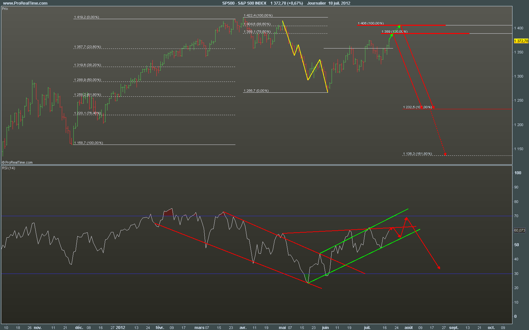
Task: Select the Fibonacci label '1 319,6 (38,20%)'
Action: coord(88,65)
